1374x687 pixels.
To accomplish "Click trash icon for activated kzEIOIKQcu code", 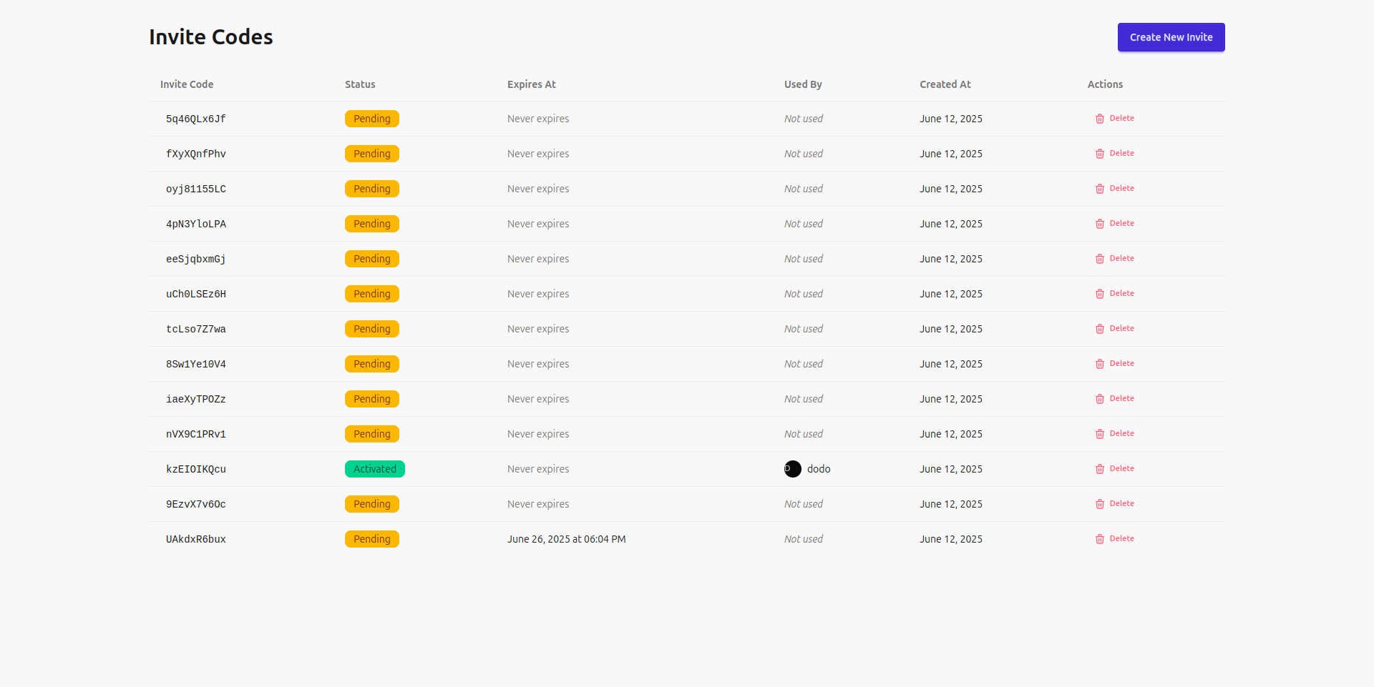I will click(x=1099, y=469).
